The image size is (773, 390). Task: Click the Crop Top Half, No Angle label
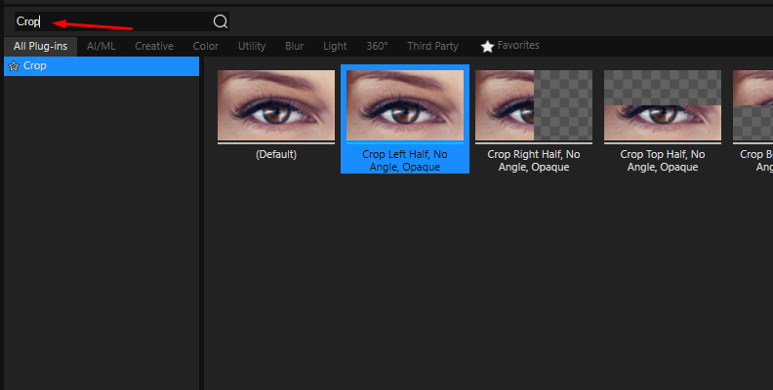tap(663, 161)
